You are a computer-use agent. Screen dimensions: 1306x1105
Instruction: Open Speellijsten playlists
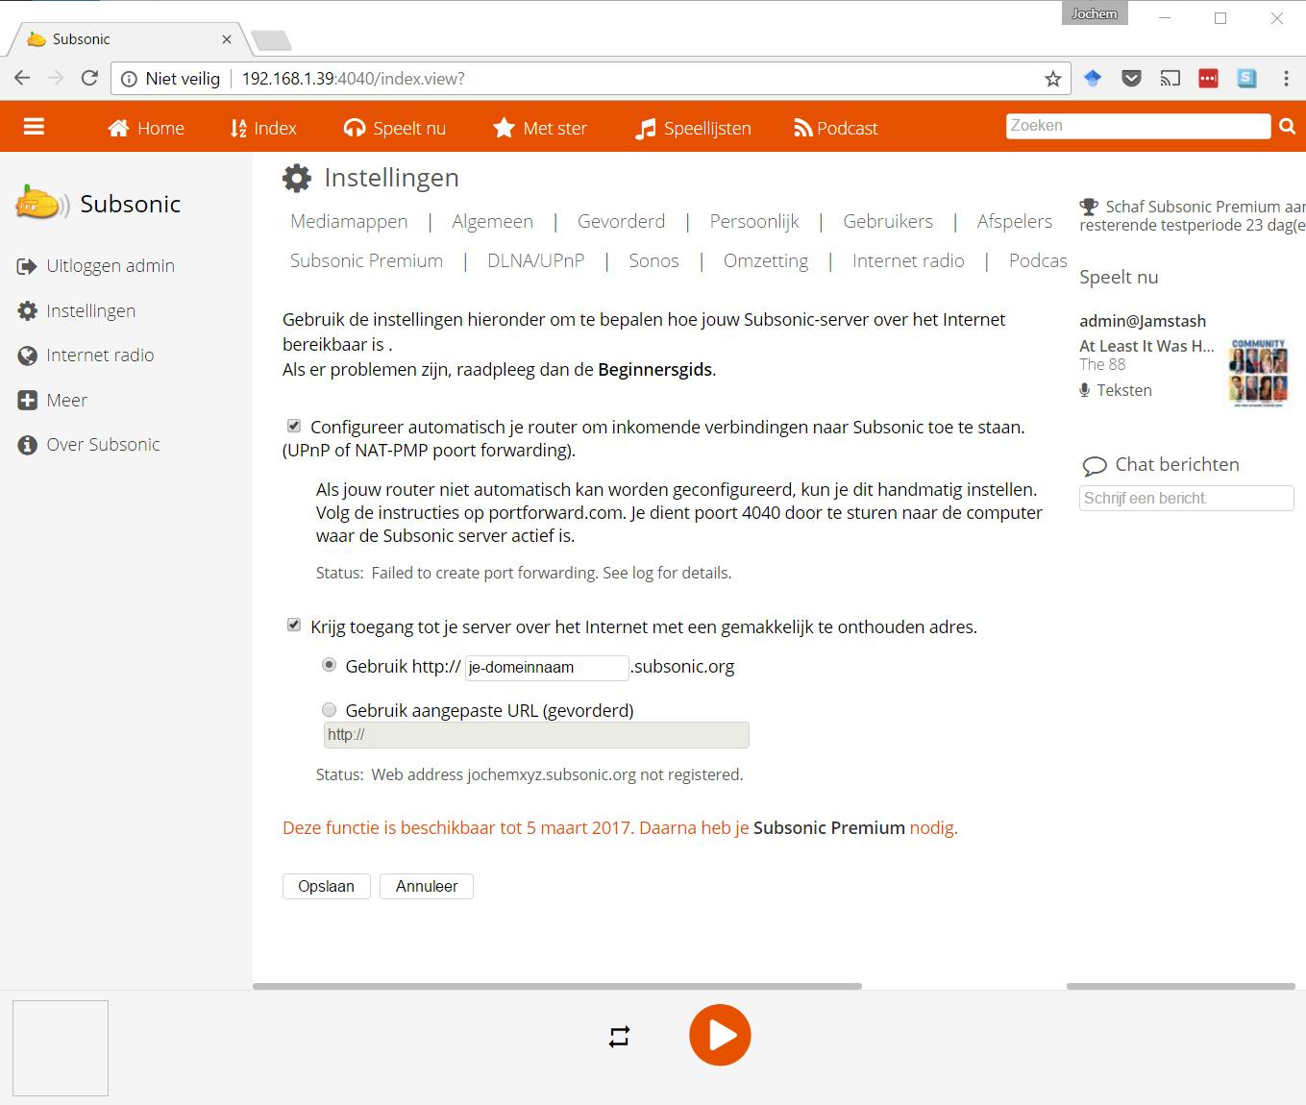coord(693,128)
